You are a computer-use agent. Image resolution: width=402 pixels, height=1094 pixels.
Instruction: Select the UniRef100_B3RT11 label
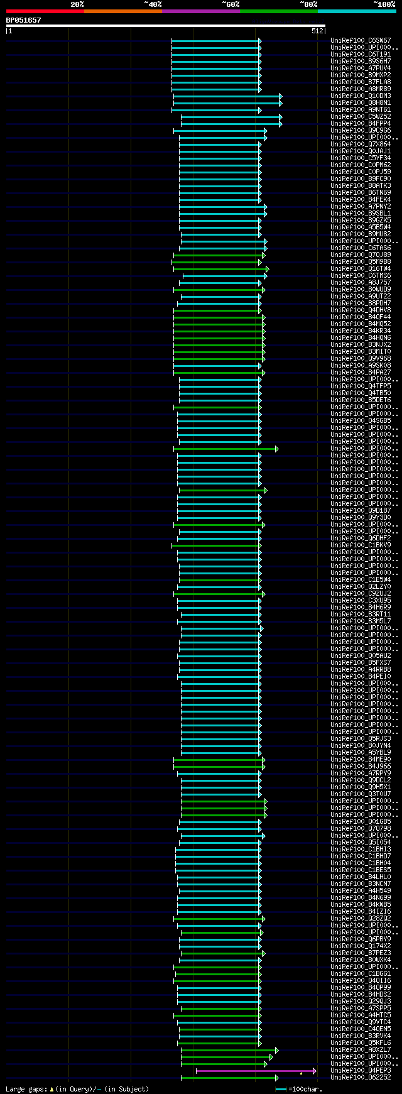tap(361, 615)
